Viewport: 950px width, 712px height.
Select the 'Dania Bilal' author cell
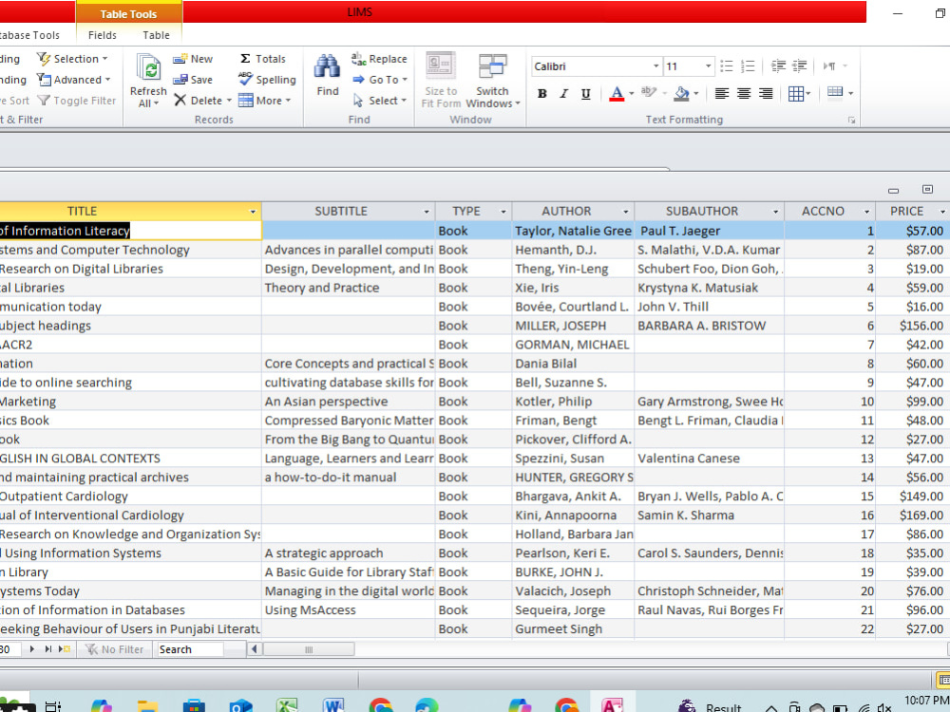pyautogui.click(x=573, y=364)
